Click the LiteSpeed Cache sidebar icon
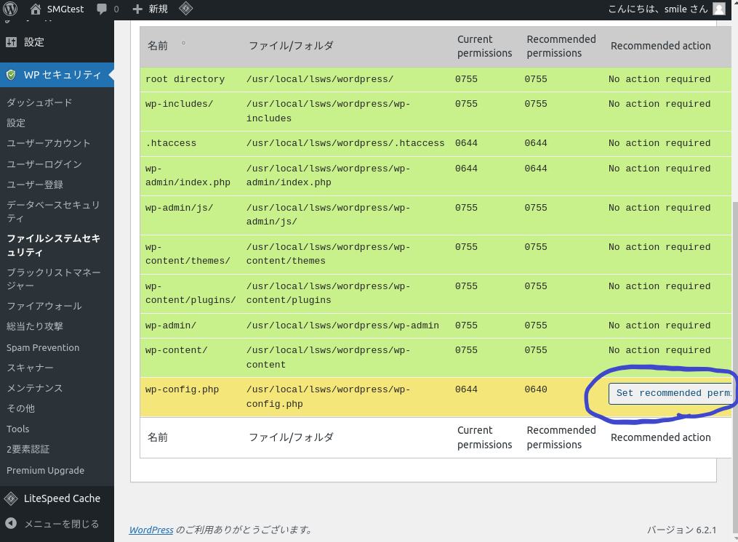Screen dimensions: 738x542 click(x=11, y=498)
